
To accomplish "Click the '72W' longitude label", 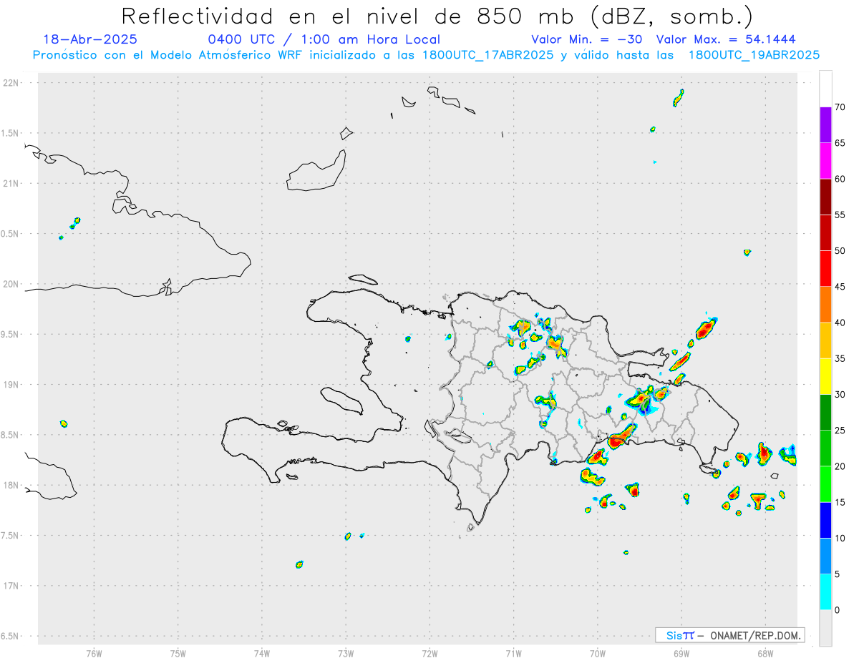I will (x=429, y=653).
